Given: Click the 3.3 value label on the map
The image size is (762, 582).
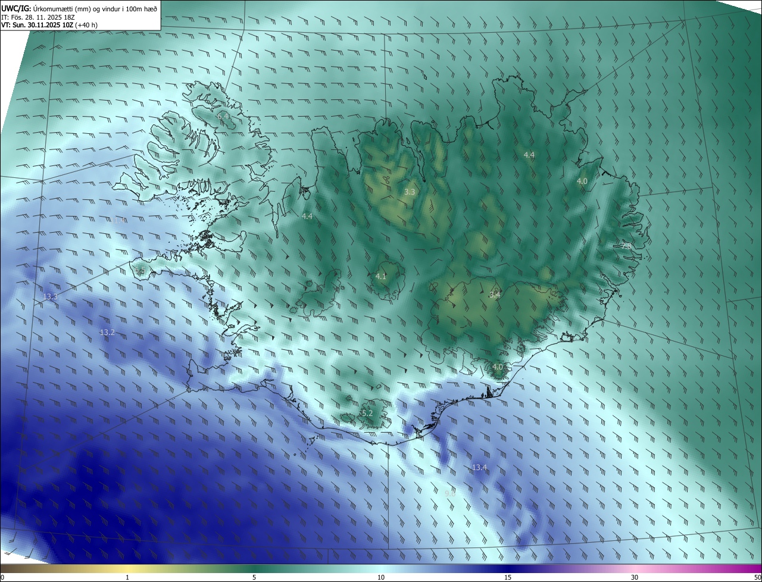Looking at the screenshot, I should point(410,192).
